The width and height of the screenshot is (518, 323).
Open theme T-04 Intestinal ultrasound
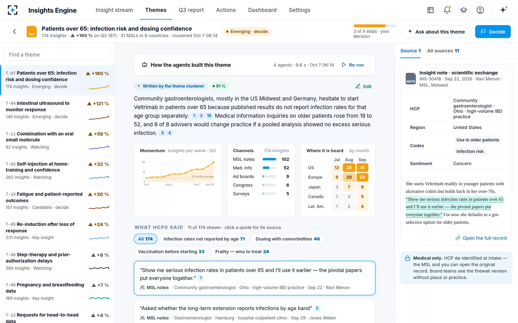[58, 111]
